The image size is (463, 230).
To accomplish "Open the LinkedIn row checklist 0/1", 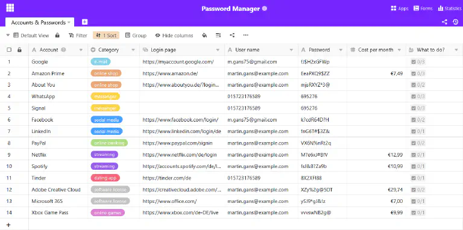I will [418, 131].
